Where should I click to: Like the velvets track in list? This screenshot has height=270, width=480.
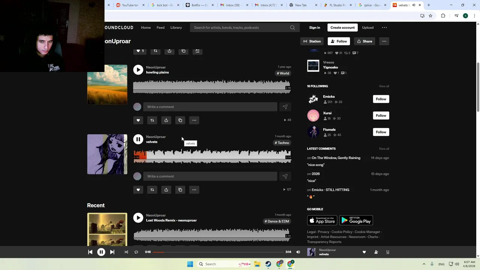[138, 190]
